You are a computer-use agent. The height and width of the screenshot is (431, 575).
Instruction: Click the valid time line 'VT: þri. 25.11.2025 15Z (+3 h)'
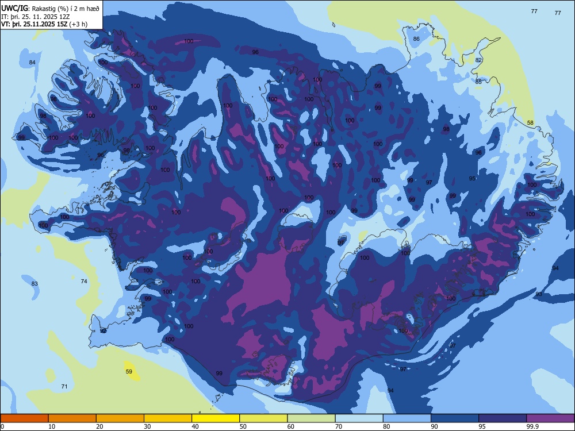tap(44, 24)
